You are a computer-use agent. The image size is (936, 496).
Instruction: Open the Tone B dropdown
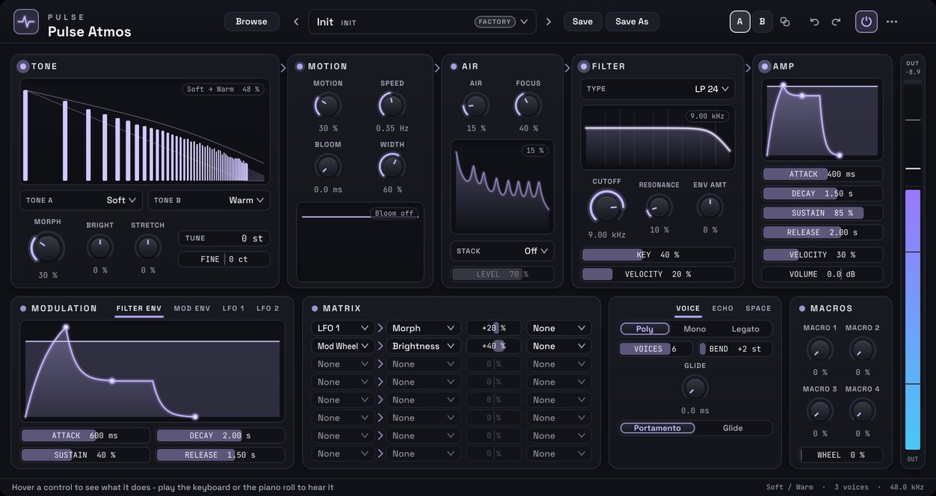pos(209,200)
